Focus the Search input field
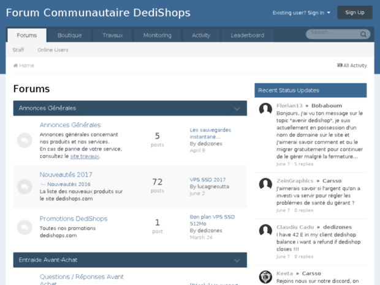The height and width of the screenshot is (285, 380). (x=335, y=34)
